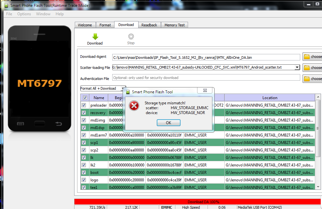
Task: Switch to the Format tab
Action: 105,25
